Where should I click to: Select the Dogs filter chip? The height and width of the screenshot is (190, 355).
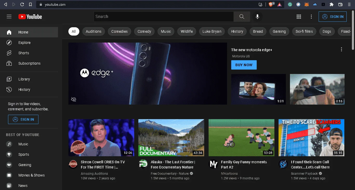(x=327, y=31)
